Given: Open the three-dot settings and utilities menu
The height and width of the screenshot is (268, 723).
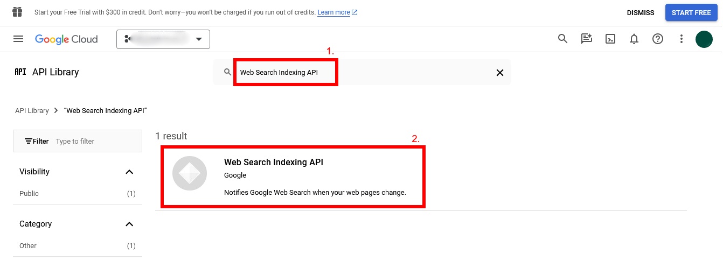Looking at the screenshot, I should click(682, 39).
